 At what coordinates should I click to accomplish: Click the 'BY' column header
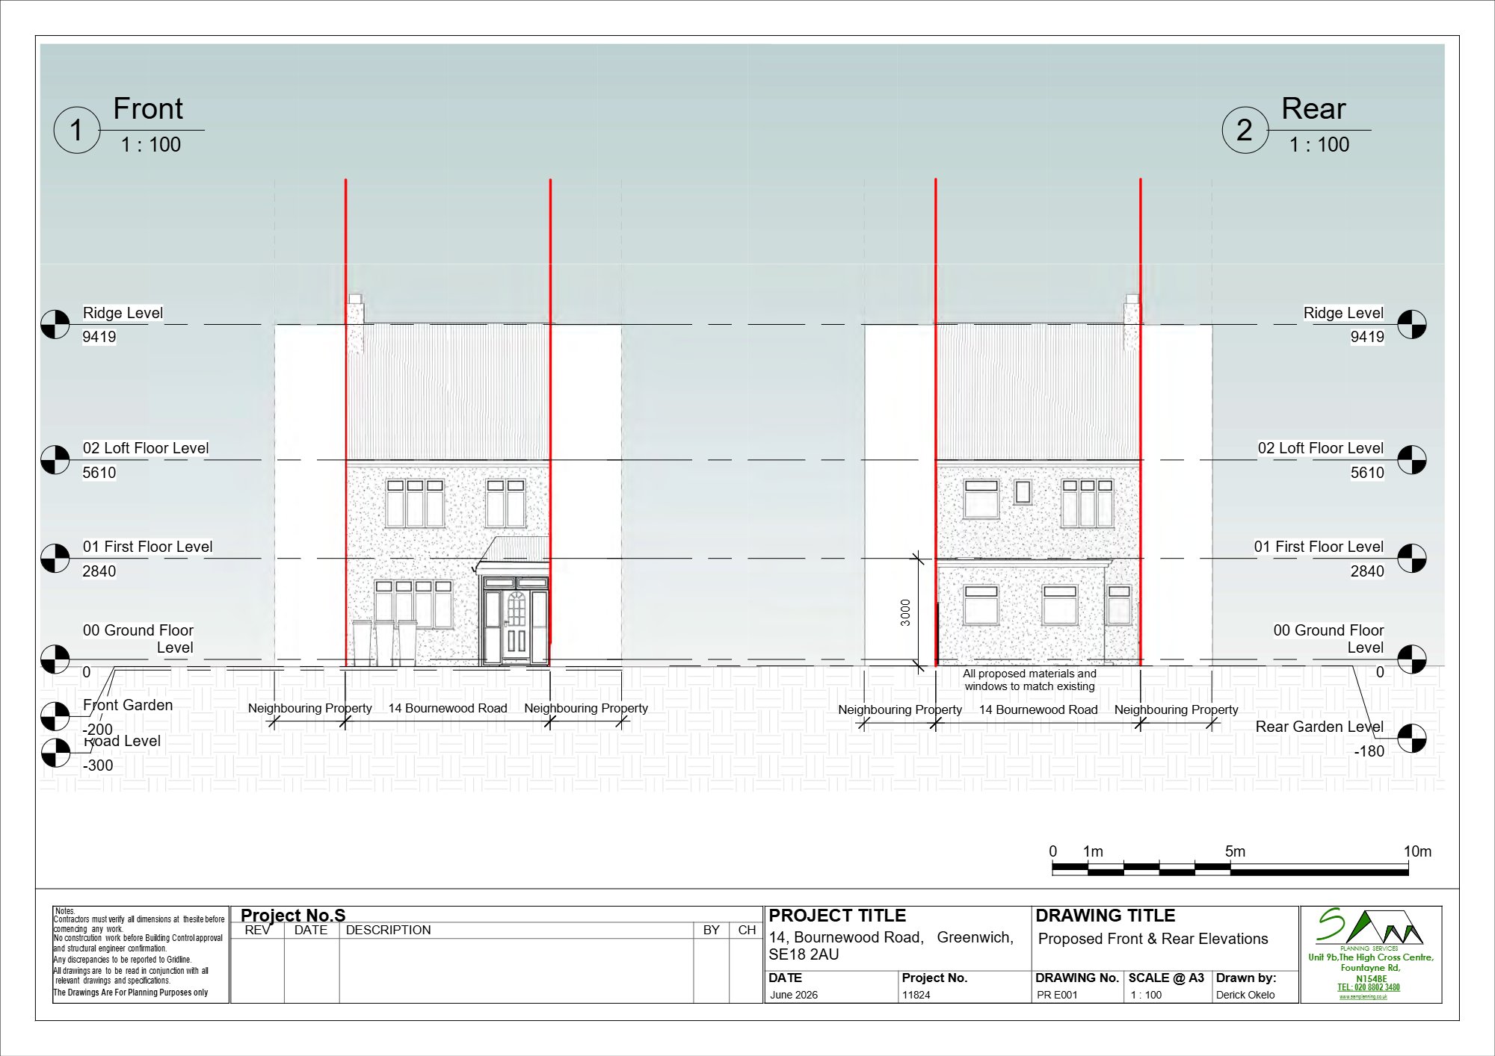[711, 931]
